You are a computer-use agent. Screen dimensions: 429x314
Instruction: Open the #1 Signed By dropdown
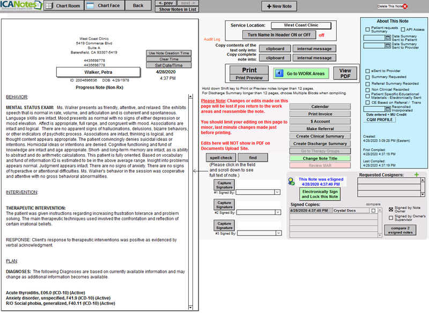click(x=277, y=192)
